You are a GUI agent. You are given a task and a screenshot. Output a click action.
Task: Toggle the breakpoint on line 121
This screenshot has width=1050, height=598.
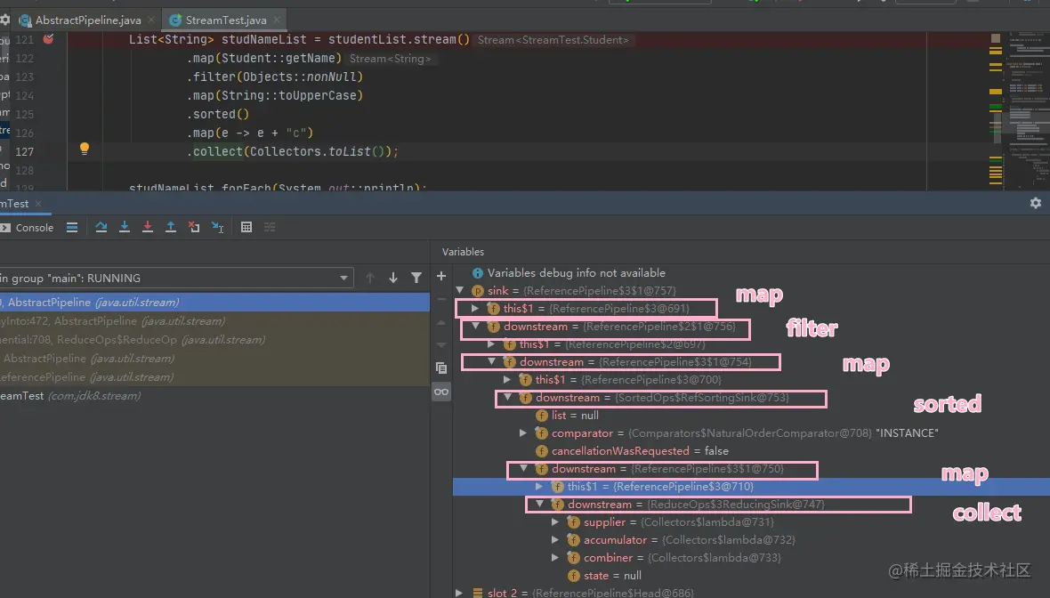coord(48,39)
